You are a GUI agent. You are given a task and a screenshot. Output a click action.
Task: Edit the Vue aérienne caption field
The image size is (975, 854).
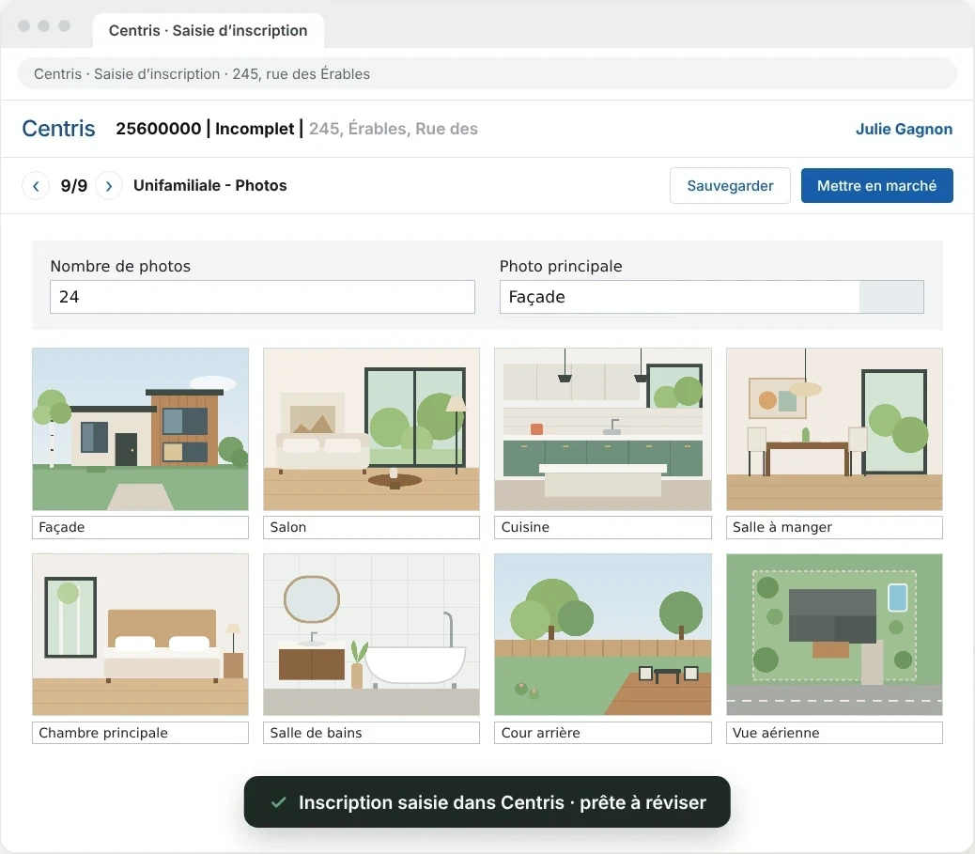834,733
